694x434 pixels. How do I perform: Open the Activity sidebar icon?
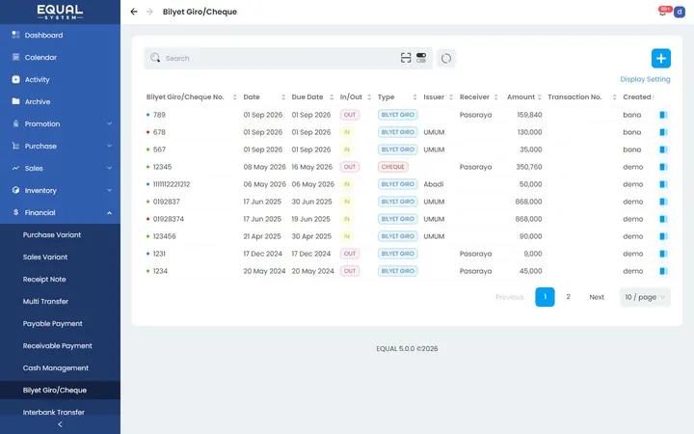(x=16, y=79)
